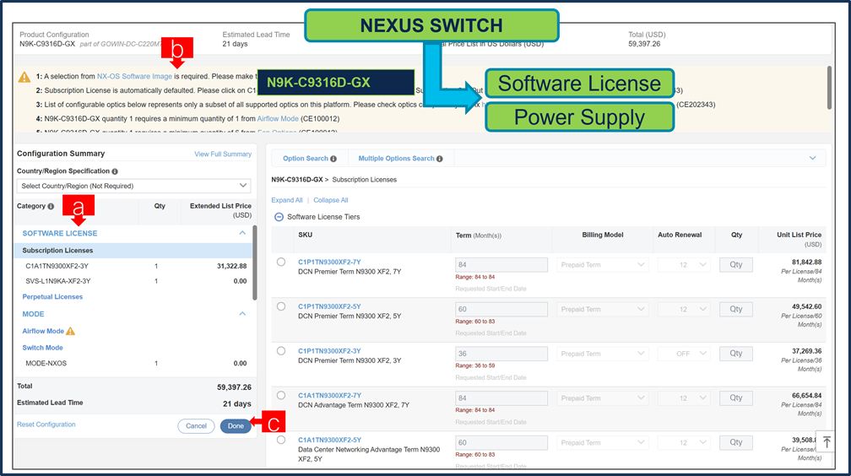Click the Qty field for C1A1TN9300XF2-7Y
Image resolution: width=851 pixels, height=476 pixels.
[x=736, y=398]
